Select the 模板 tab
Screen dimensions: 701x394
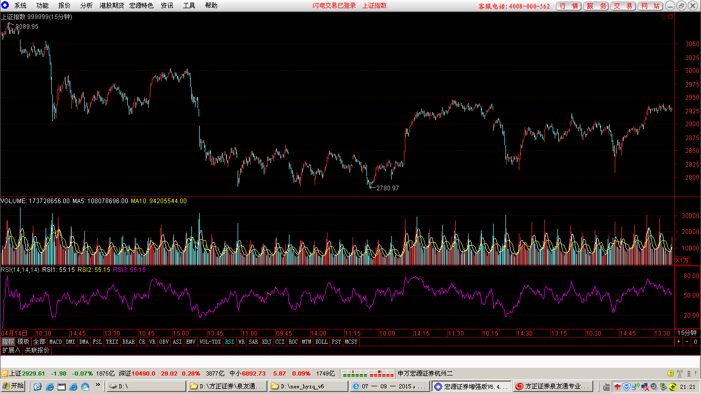pyautogui.click(x=23, y=341)
